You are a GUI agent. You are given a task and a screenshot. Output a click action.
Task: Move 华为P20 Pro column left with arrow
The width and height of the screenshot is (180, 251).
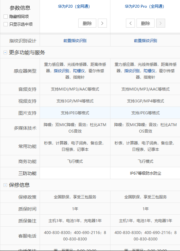point(130,23)
